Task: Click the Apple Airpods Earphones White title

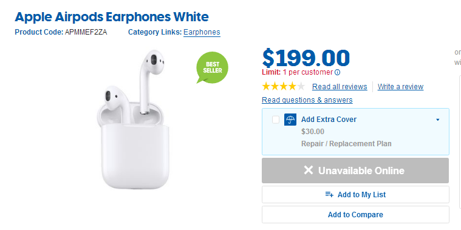Action: 112,17
